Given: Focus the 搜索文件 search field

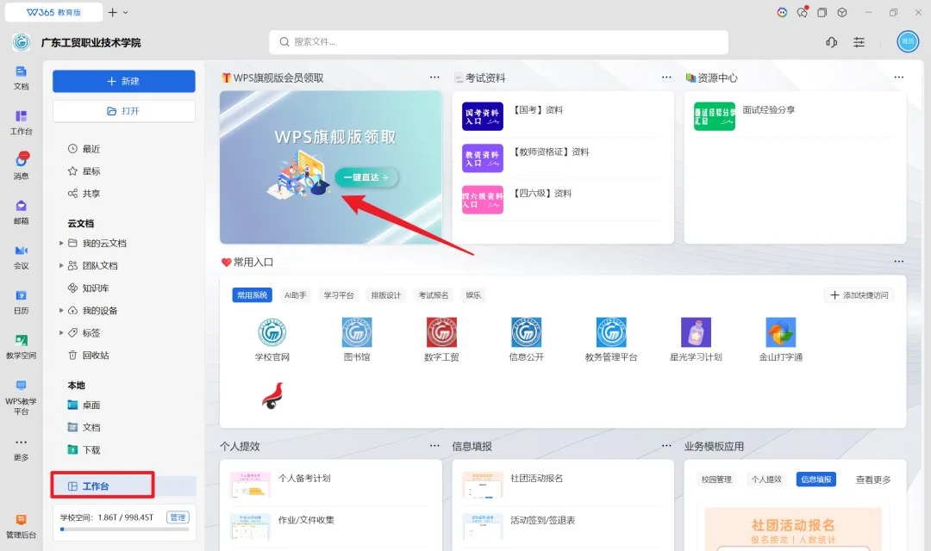Looking at the screenshot, I should pyautogui.click(x=499, y=42).
